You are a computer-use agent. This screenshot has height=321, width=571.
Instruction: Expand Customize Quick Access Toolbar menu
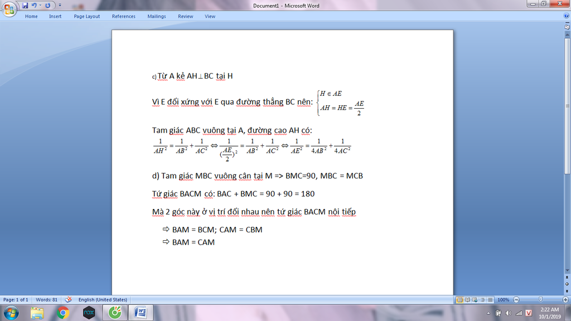pyautogui.click(x=60, y=6)
